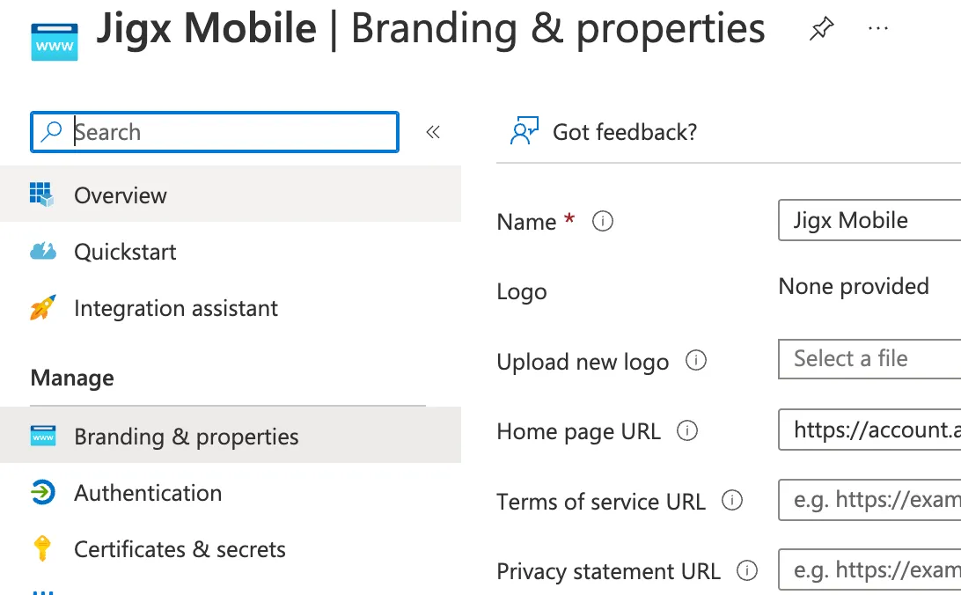Click Got feedback? link

pyautogui.click(x=625, y=132)
